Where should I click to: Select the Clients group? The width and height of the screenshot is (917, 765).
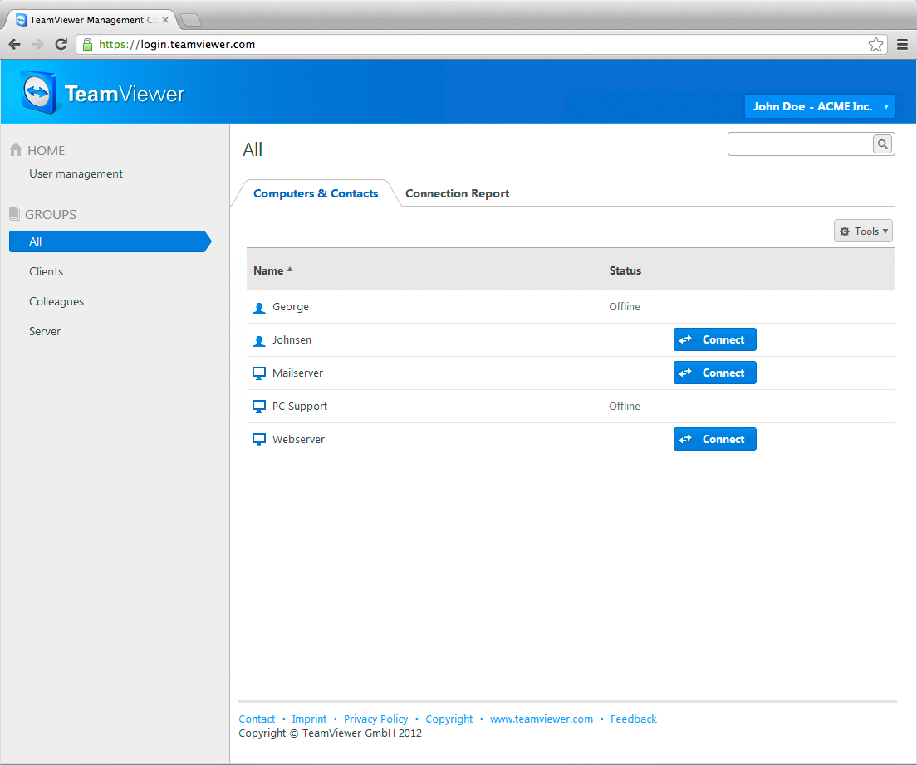(x=47, y=271)
